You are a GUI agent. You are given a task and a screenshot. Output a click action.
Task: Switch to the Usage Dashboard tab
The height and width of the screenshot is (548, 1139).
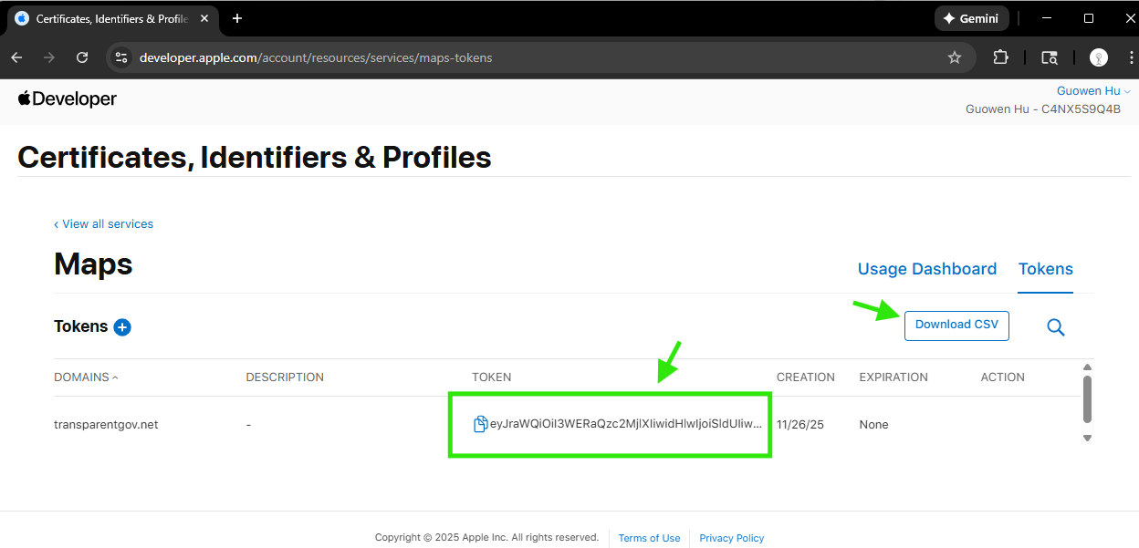[x=926, y=269]
